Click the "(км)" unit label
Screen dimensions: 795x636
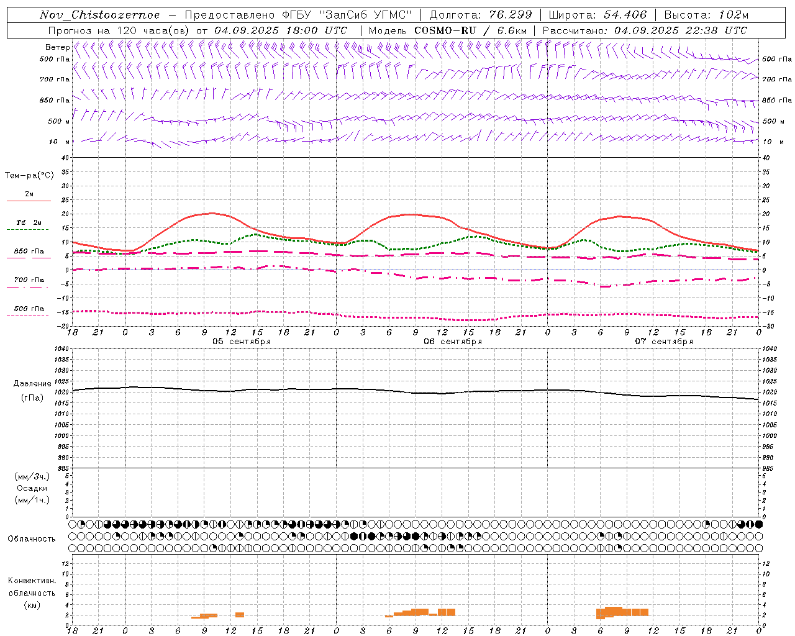coord(32,605)
